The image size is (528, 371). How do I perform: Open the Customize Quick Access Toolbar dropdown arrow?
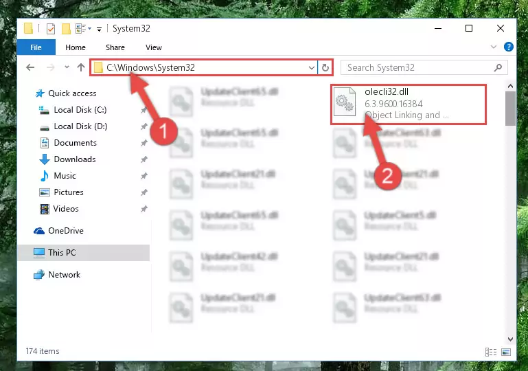click(x=99, y=30)
